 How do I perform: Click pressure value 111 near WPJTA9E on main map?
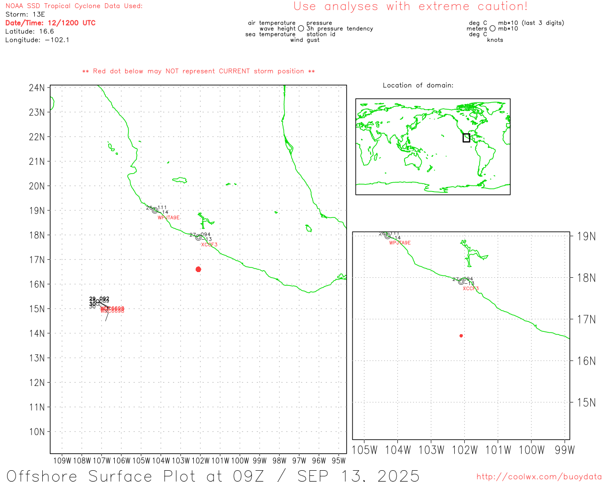pyautogui.click(x=162, y=208)
